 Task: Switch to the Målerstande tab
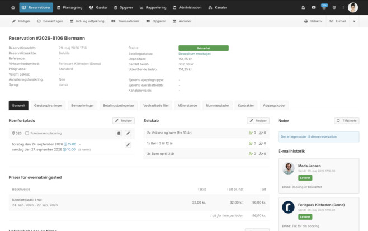point(187,105)
